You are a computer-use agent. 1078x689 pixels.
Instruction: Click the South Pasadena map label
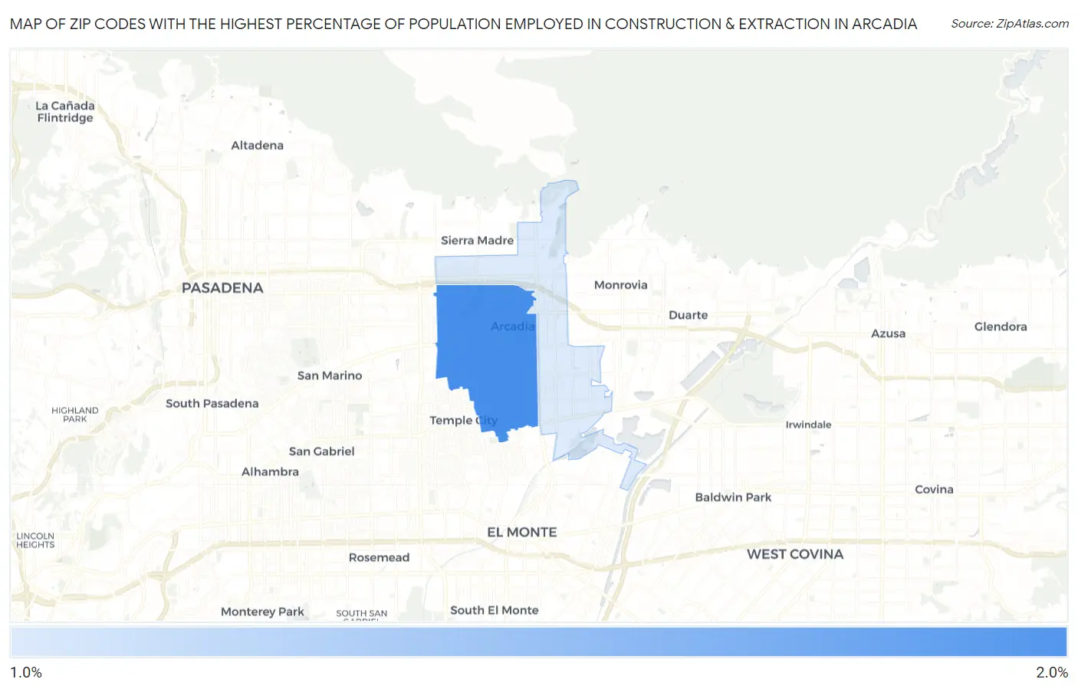tap(212, 404)
